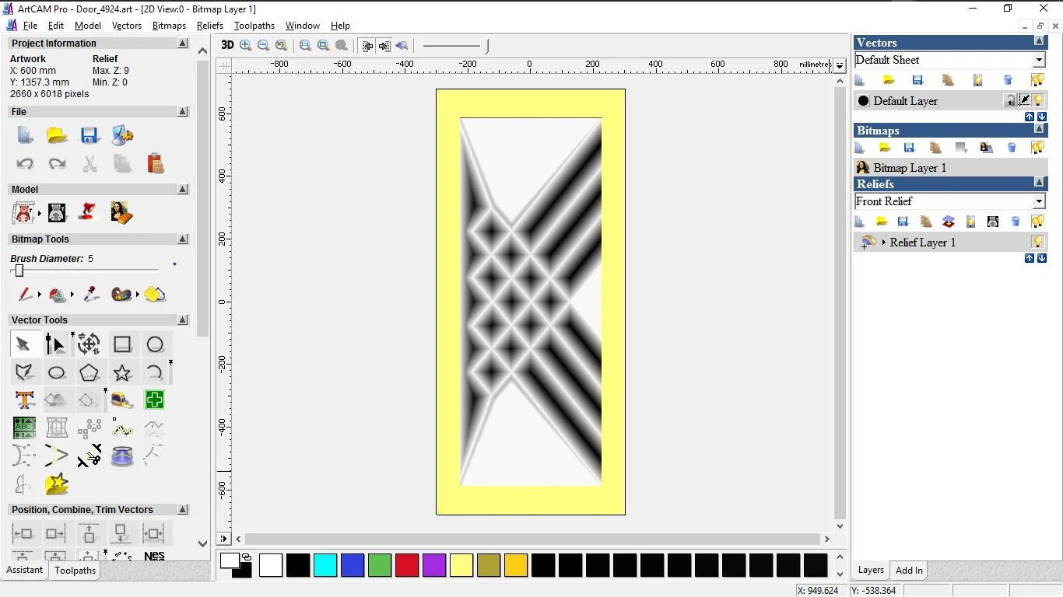The height and width of the screenshot is (597, 1063).
Task: Toggle visibility bulb of Default Layer
Action: (1038, 100)
